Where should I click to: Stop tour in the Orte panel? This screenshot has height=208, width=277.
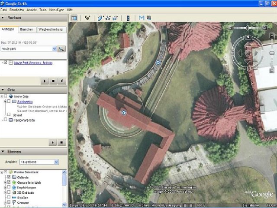click(61, 143)
